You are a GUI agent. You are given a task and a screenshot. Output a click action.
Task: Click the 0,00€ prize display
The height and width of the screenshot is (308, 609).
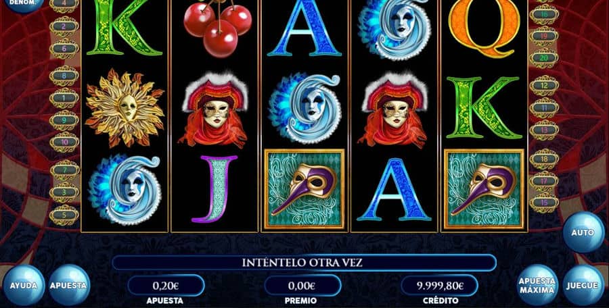tap(302, 286)
